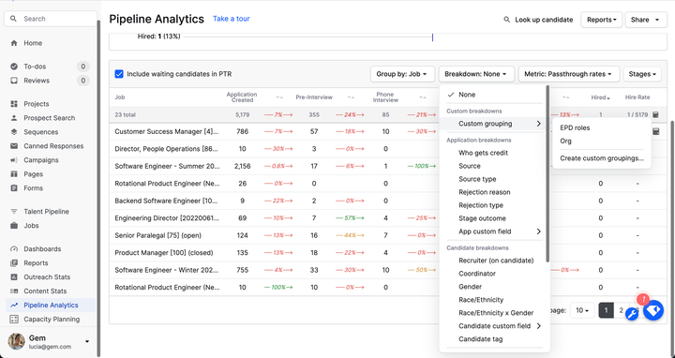Click the Reports icon in sidebar

pyautogui.click(x=14, y=263)
